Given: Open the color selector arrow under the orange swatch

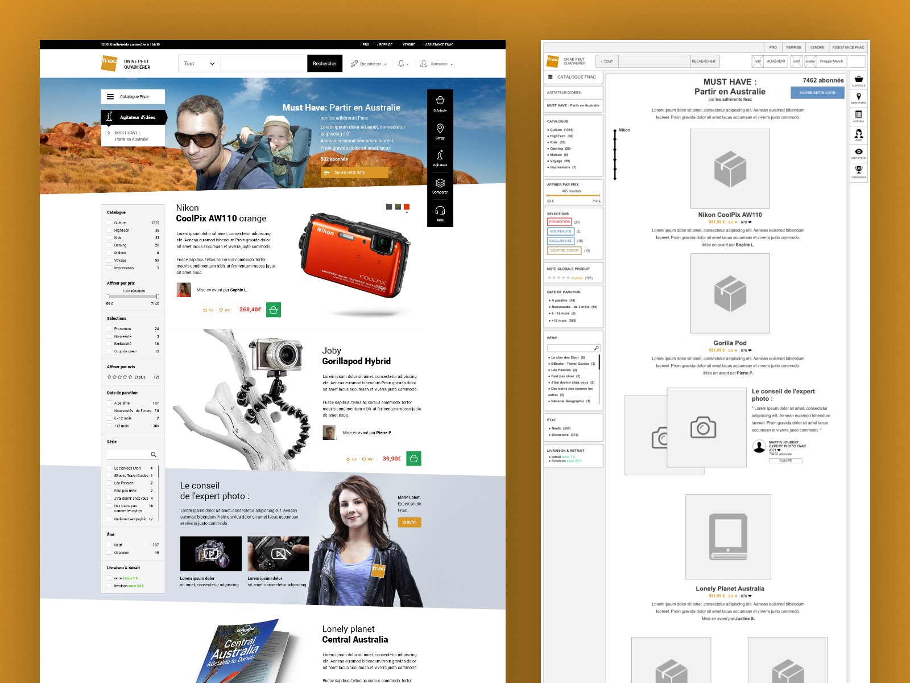Looking at the screenshot, I should coord(407,213).
